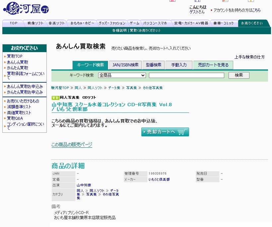Click かんたん買取お申込み sidebar link
This screenshot has width=272, height=227.
[25, 92]
